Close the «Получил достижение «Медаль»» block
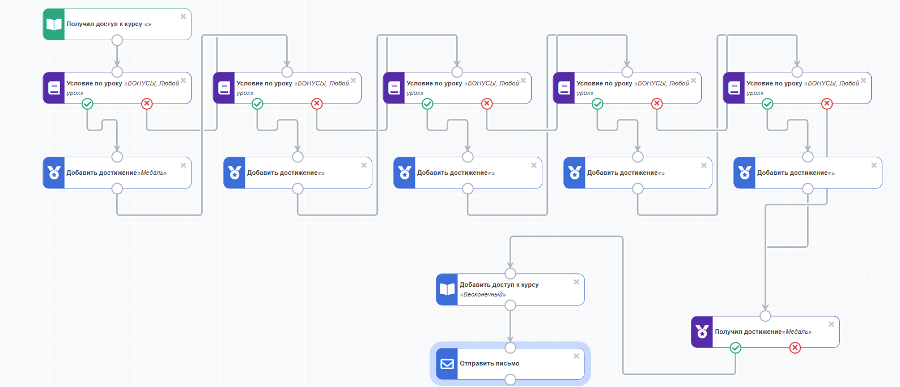Viewport: 900px width, 387px height. click(831, 324)
